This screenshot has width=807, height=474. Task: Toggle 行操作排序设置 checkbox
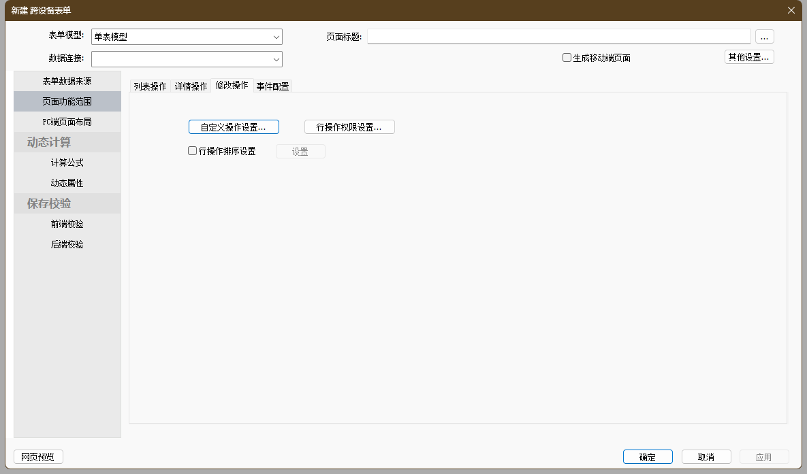[x=193, y=151]
